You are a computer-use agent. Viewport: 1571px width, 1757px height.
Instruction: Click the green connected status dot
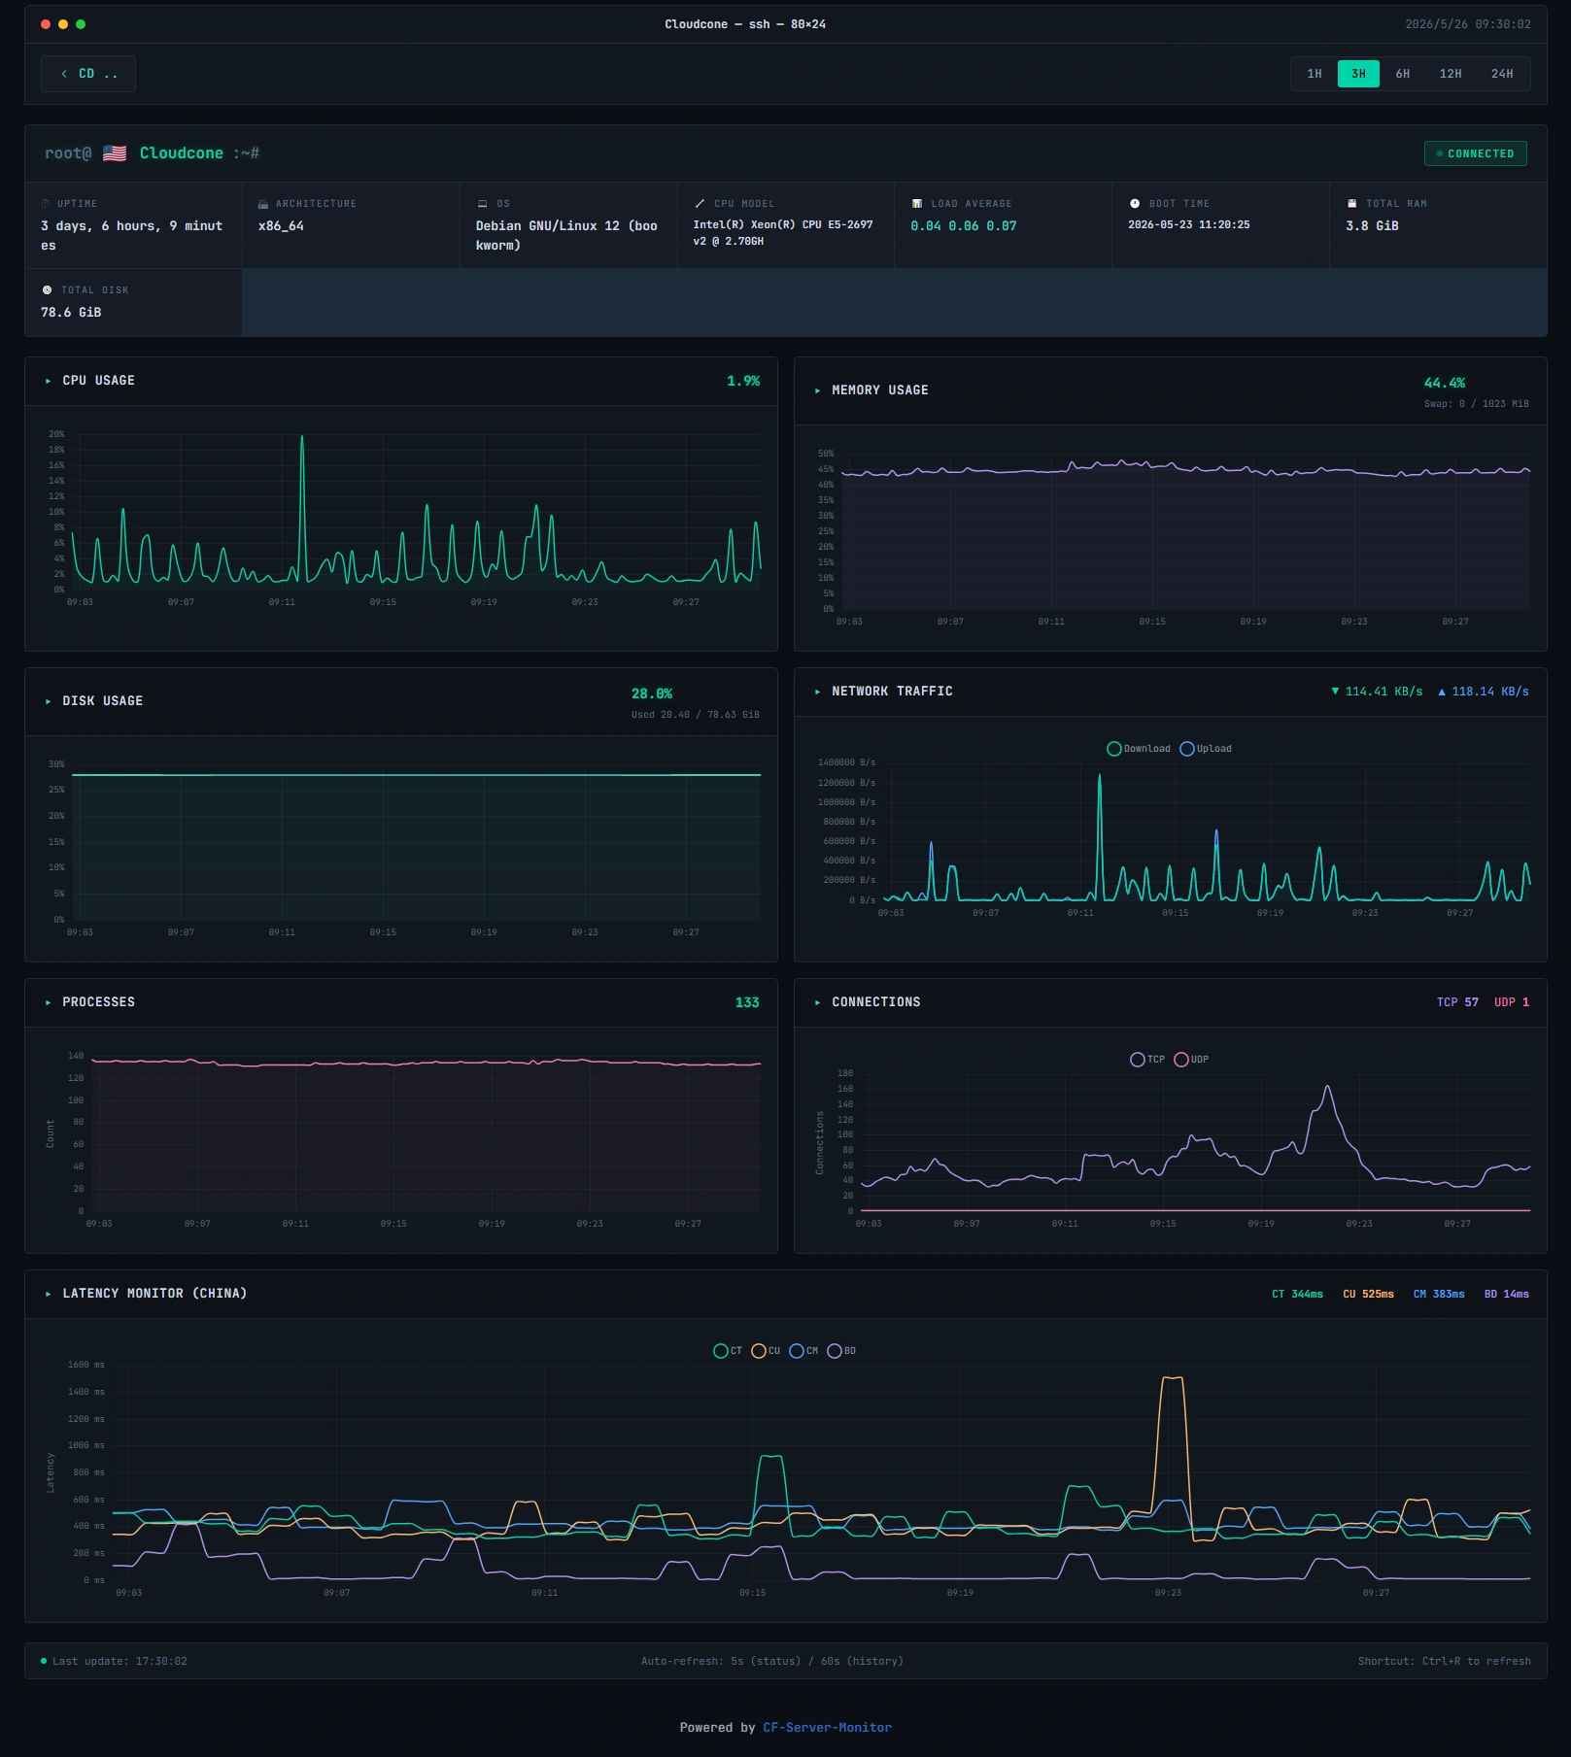[x=1440, y=153]
